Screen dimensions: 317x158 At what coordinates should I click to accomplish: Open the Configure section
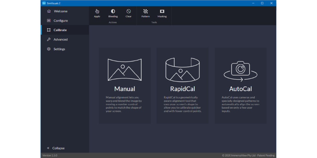[x=65, y=20]
